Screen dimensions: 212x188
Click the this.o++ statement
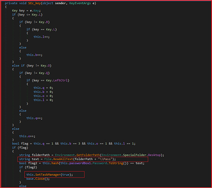coord(27,136)
